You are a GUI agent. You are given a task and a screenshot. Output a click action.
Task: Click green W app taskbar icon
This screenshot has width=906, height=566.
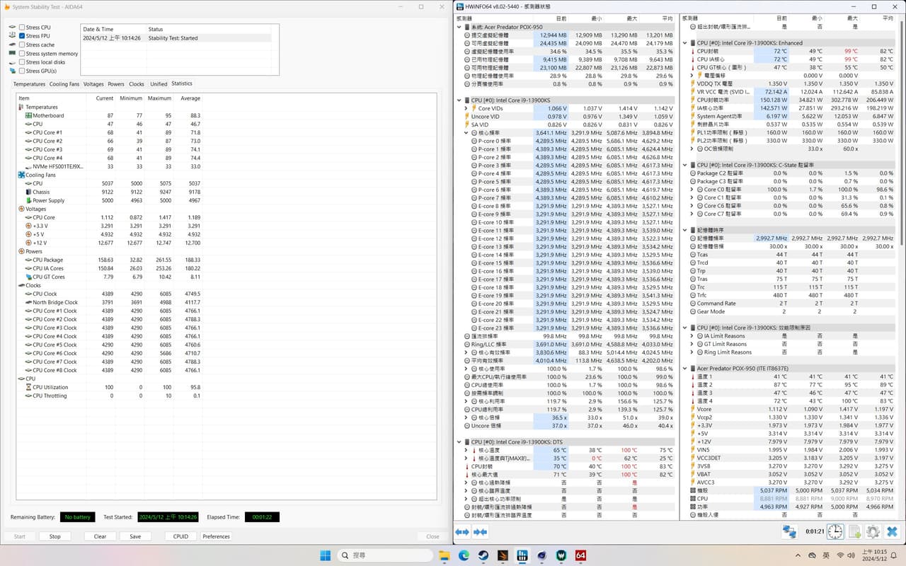[x=561, y=555]
